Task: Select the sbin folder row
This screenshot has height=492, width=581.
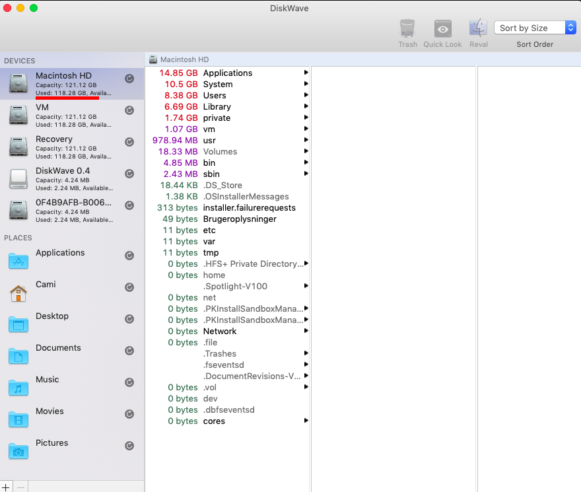Action: [228, 174]
